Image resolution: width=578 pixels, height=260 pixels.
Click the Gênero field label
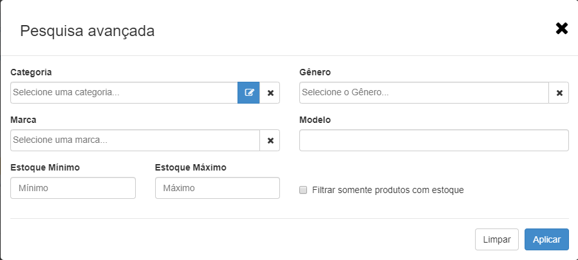coord(315,72)
